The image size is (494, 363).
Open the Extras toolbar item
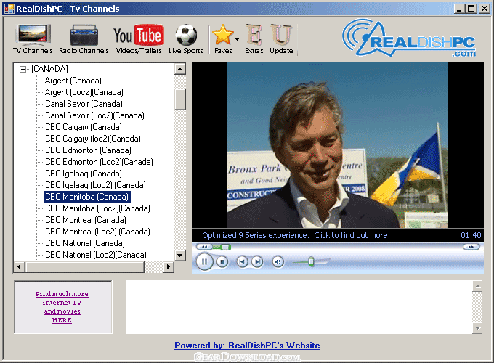pyautogui.click(x=254, y=39)
